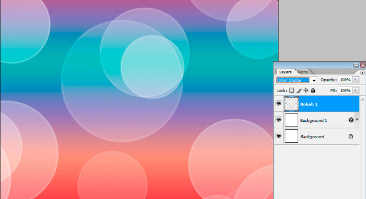The height and width of the screenshot is (199, 366).
Task: Select the Background 1 layer name
Action: tap(314, 120)
